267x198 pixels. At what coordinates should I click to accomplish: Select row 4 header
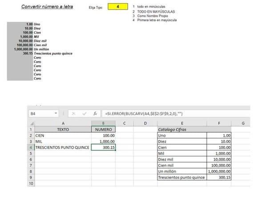(31, 147)
